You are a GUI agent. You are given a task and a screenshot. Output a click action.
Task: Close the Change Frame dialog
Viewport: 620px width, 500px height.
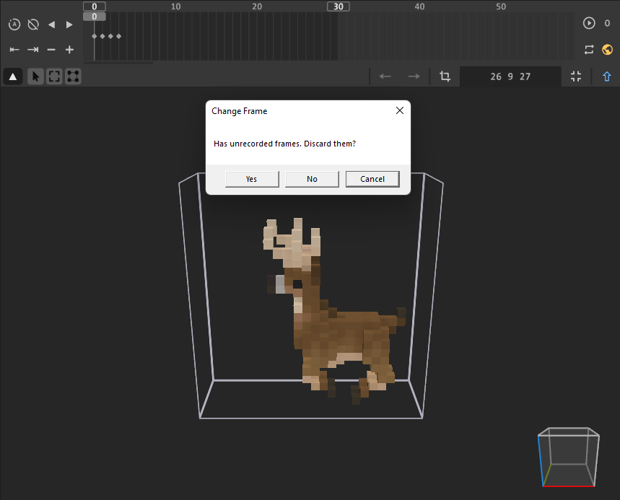point(400,110)
